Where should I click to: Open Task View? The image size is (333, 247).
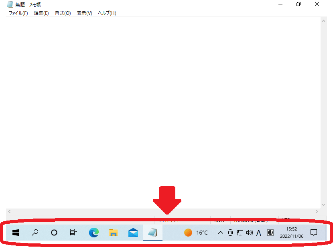point(73,233)
